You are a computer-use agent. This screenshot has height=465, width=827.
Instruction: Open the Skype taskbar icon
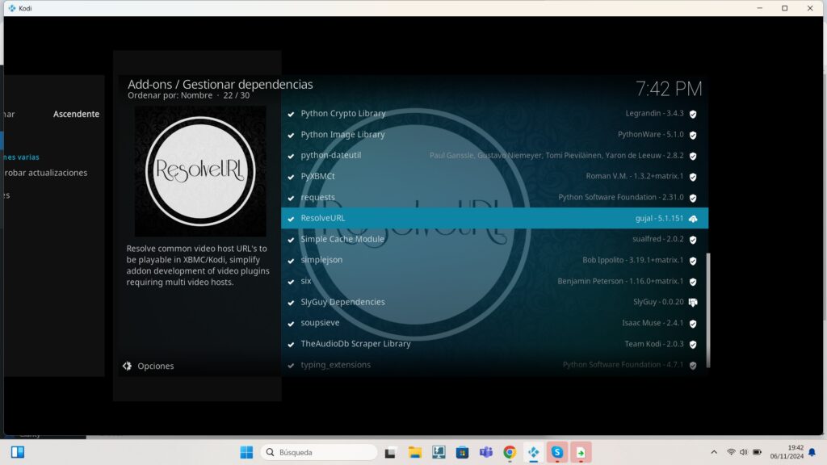[557, 452]
